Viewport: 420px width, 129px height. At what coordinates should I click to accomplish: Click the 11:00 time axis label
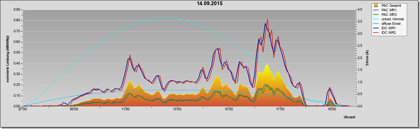pyautogui.click(x=126, y=110)
